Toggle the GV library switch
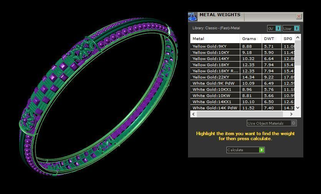321x194 pixels. pos(274,28)
